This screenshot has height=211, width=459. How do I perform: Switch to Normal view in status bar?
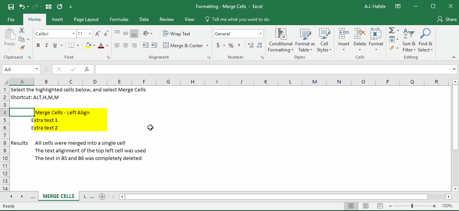[351, 206]
